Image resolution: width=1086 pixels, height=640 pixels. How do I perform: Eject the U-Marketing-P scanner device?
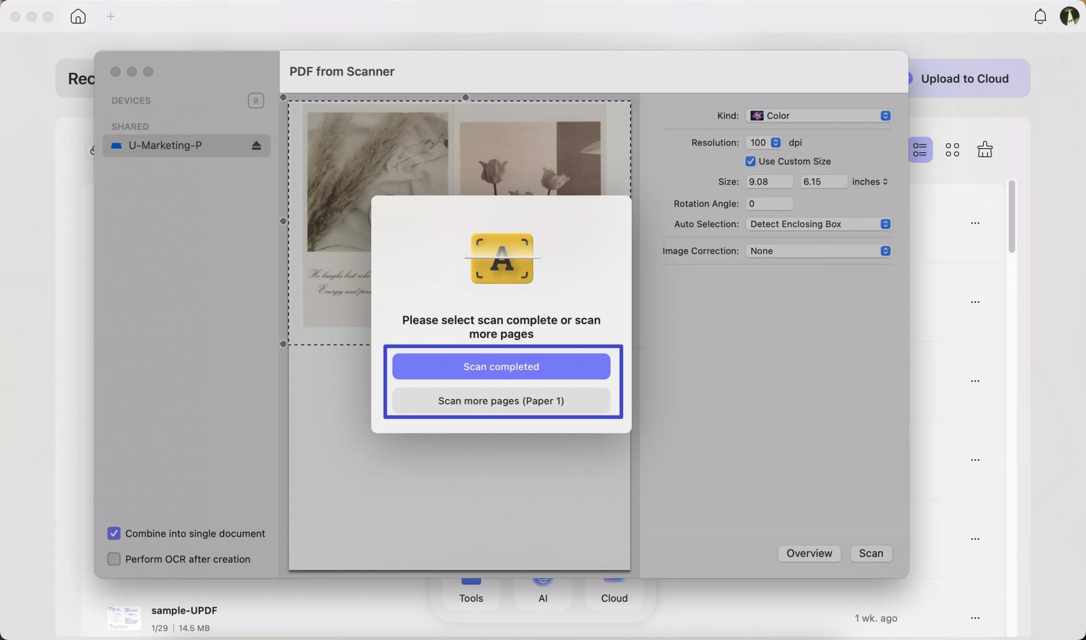click(x=256, y=145)
